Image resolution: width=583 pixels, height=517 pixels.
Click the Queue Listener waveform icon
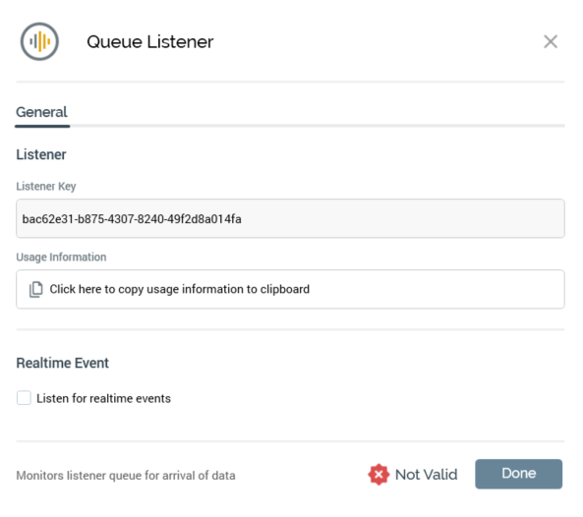point(39,41)
